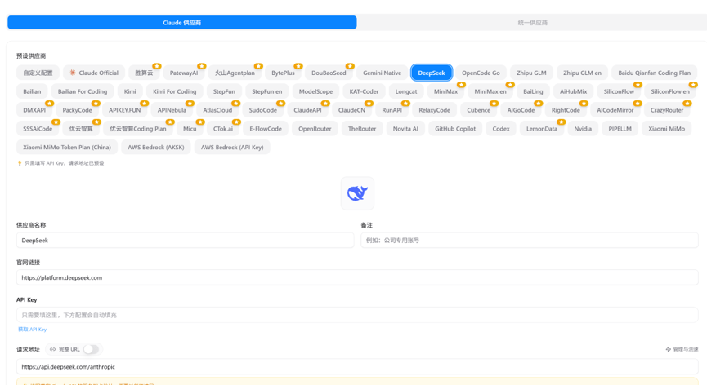Select Kimi For Coding preset
This screenshot has width=707, height=385.
coord(174,91)
